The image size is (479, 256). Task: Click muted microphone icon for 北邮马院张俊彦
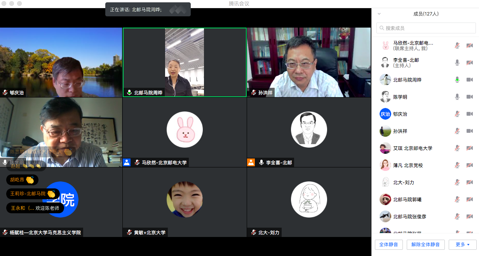click(x=457, y=216)
